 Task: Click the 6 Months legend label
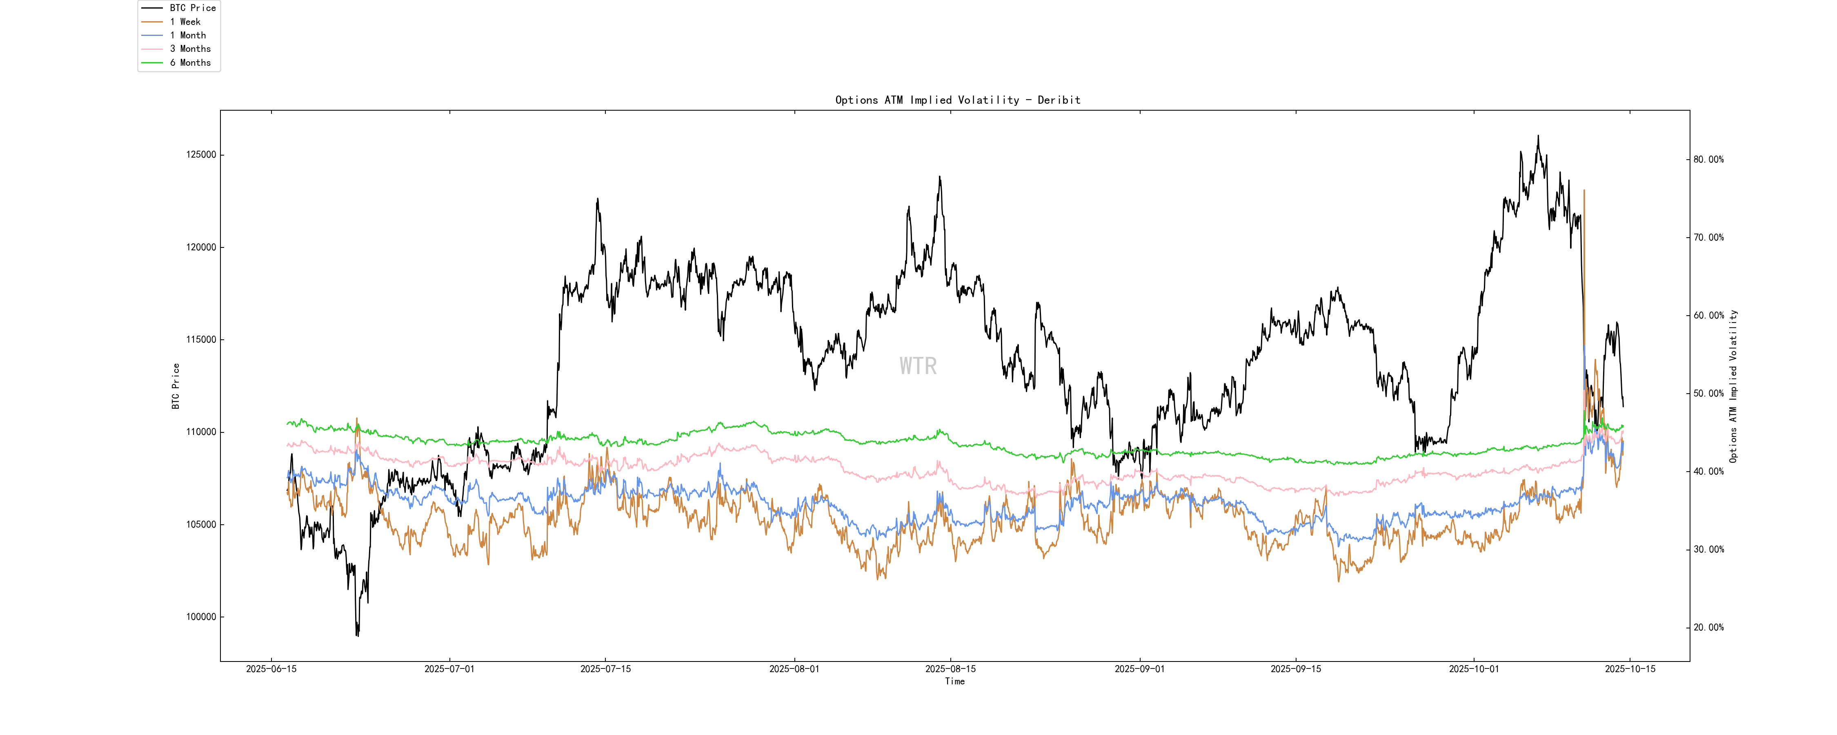(x=190, y=63)
